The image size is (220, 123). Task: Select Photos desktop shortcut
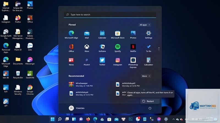30,5
